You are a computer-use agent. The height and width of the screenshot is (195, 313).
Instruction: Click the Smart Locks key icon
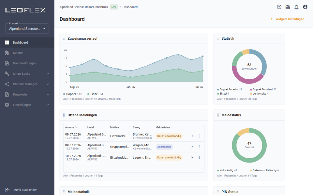click(7, 74)
